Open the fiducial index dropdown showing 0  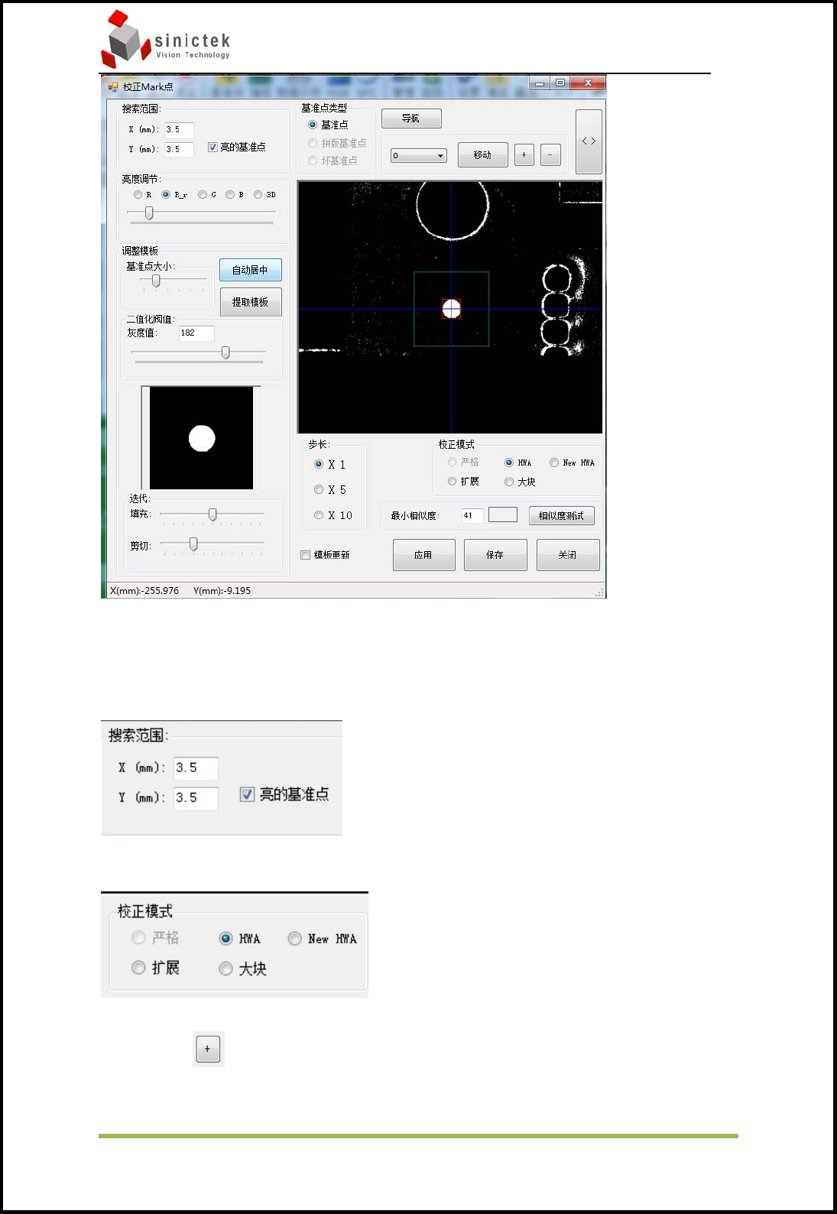click(x=418, y=155)
